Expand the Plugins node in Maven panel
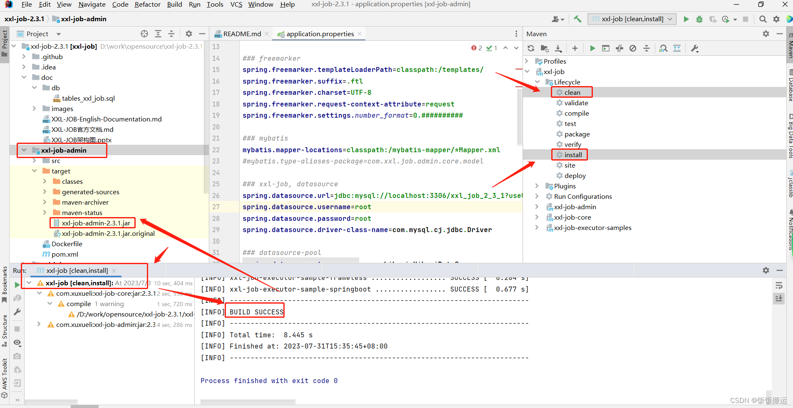 click(537, 186)
